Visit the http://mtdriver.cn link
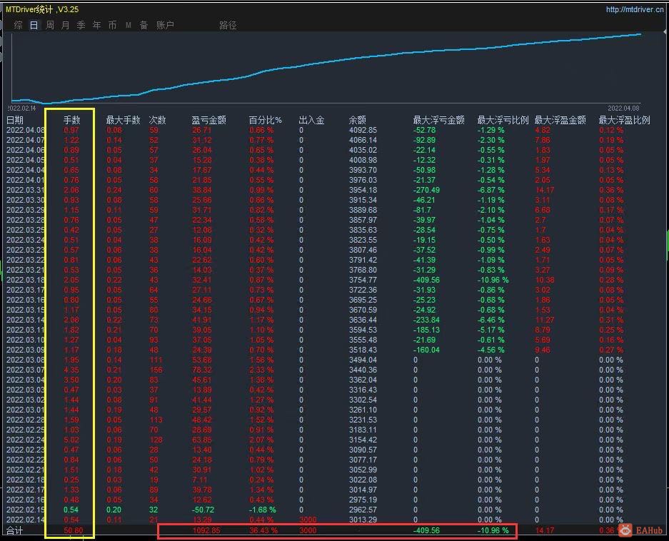Image resolution: width=669 pixels, height=541 pixels. point(635,9)
